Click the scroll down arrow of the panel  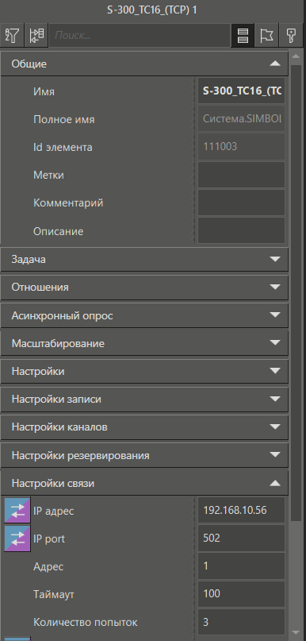[x=296, y=632]
